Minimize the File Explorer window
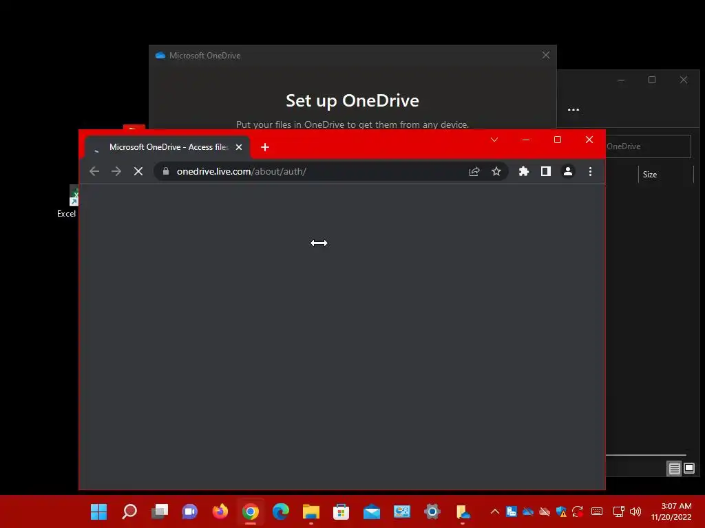 click(x=621, y=80)
